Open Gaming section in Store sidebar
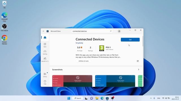This screenshot has height=101, width=181. coord(45,52)
